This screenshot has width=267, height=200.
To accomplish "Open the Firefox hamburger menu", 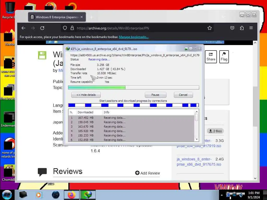I will pyautogui.click(x=251, y=28).
